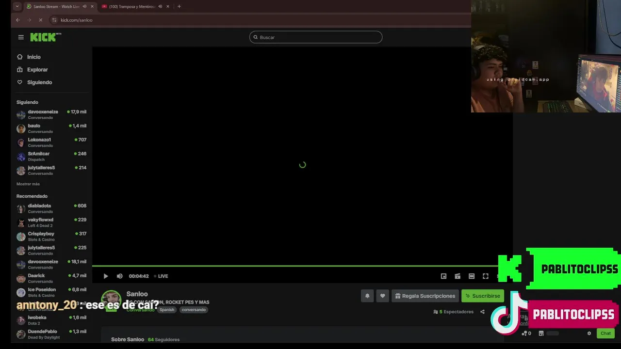Open Ice Poseidon channel
The image size is (621, 349).
click(51, 292)
